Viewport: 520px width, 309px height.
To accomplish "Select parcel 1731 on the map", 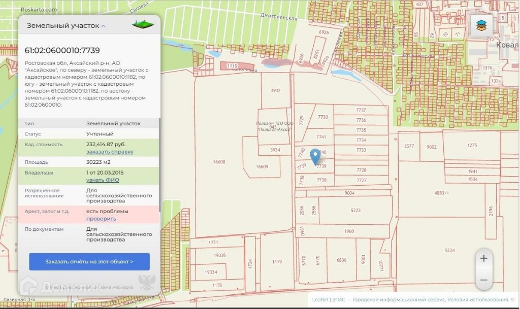I will click(x=213, y=243).
